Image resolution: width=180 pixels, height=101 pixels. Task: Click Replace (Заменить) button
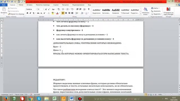point(156,11)
